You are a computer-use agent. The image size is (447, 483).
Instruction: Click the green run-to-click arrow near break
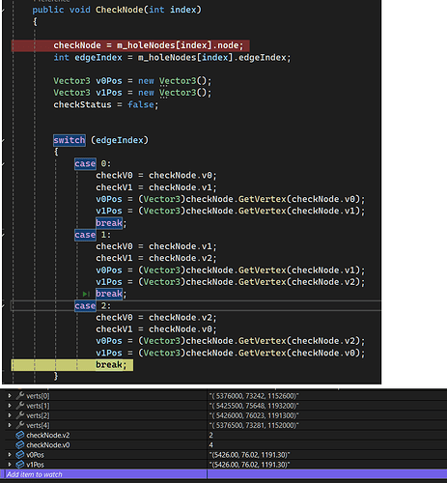point(86,294)
